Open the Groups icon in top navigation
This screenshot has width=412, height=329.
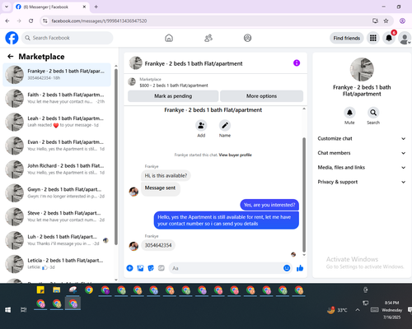tap(247, 38)
